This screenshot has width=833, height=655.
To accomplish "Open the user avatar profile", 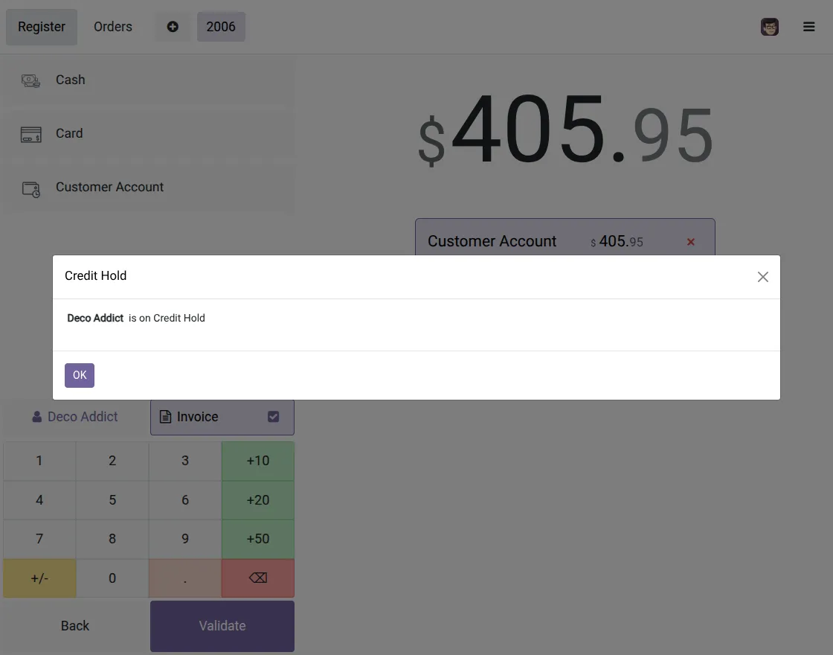I will coord(769,27).
